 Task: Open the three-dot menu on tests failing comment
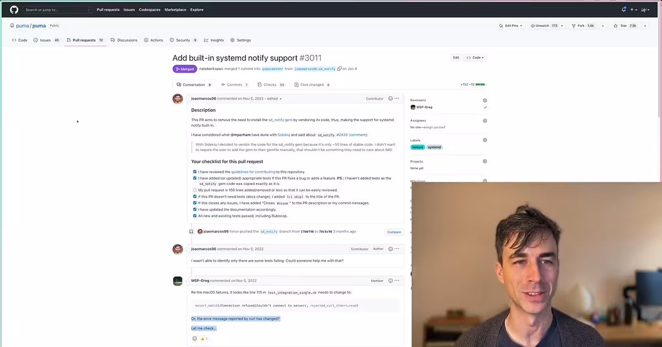397,249
